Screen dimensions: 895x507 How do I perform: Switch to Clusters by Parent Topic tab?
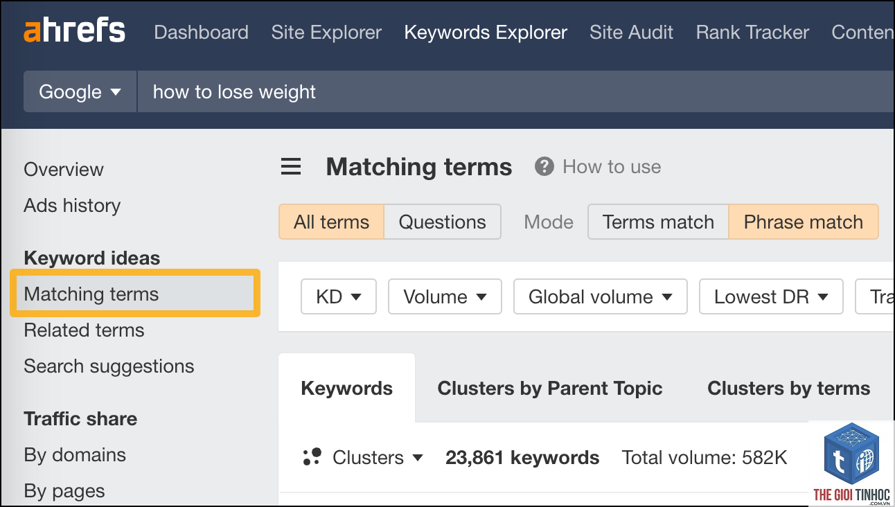pos(550,388)
